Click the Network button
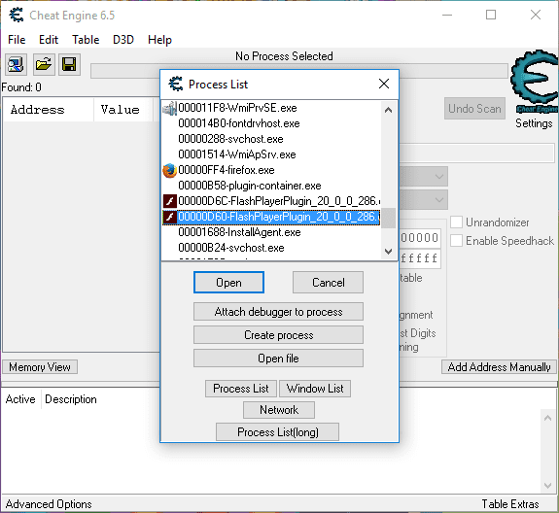 pyautogui.click(x=279, y=410)
